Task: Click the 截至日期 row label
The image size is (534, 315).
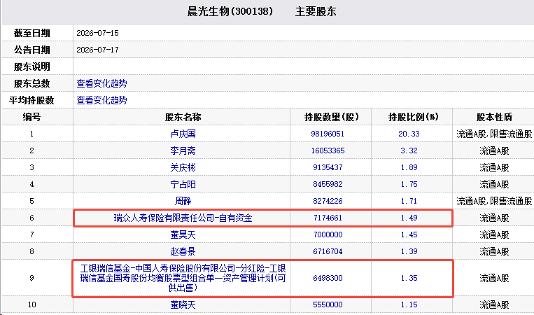Action: coord(31,33)
